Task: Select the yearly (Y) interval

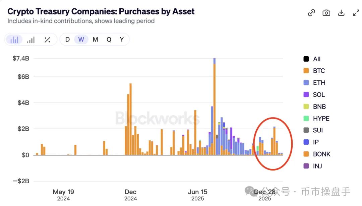Action: [x=122, y=40]
